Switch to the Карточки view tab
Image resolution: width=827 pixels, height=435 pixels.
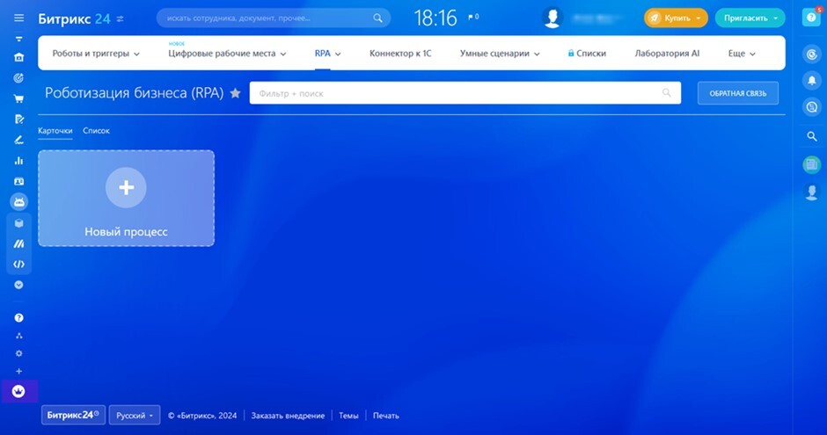click(55, 131)
